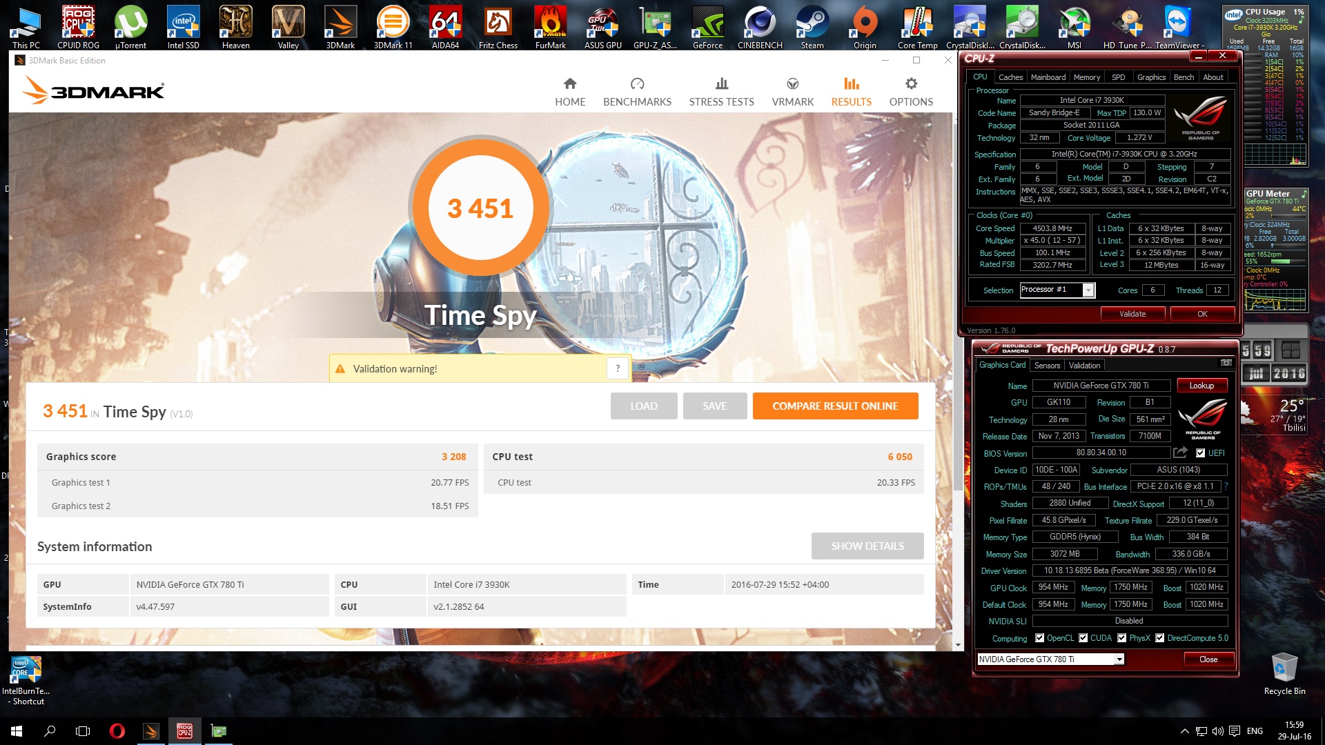Screen dimensions: 1325x745
Task: Expand the CPU-Z processor selection dropdown
Action: click(1088, 290)
